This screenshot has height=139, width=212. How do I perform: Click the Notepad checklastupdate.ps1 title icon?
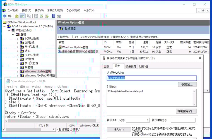pos(8,81)
